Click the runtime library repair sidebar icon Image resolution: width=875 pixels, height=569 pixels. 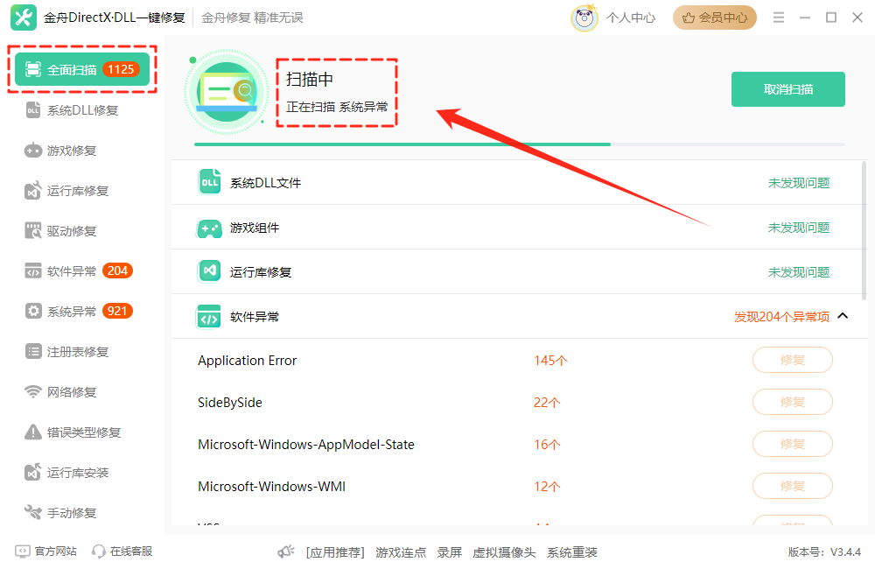[33, 191]
